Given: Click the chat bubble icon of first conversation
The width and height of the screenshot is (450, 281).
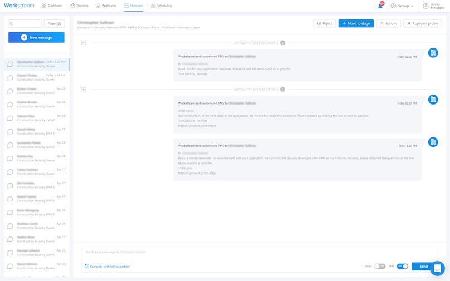Looking at the screenshot, I should [10, 64].
